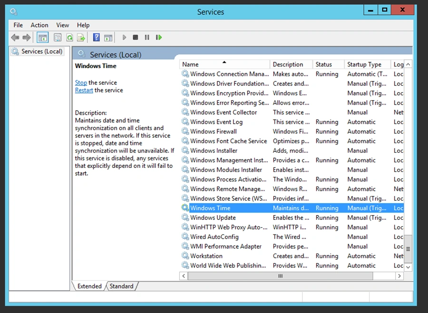
Task: Select the Windows Update service row
Action: [213, 218]
